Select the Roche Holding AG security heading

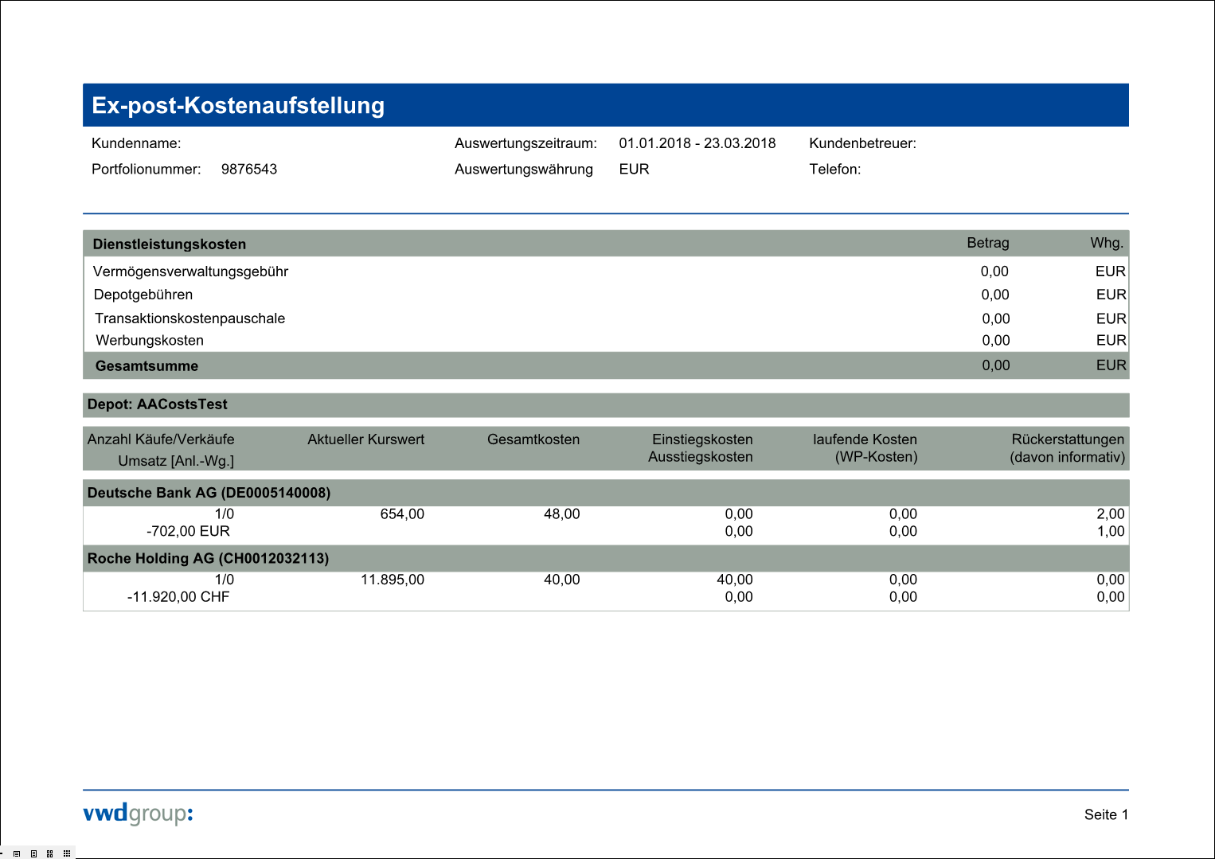click(208, 558)
